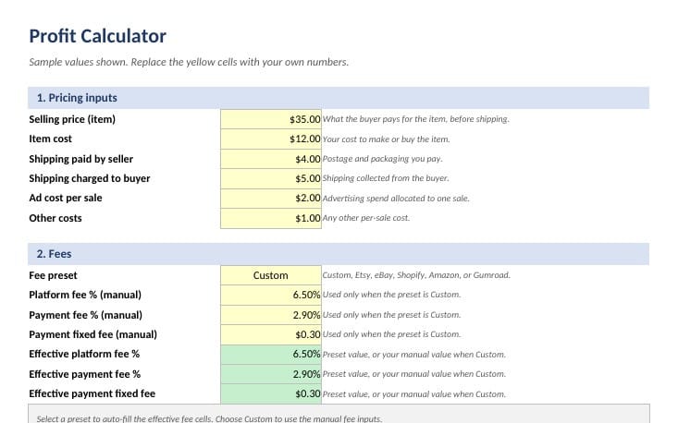Viewport: 678px width, 423px height.
Task: Click the note 'What the buyer pays for the item'
Action: [415, 119]
